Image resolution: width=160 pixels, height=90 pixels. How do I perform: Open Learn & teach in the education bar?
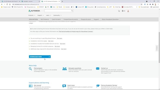pos(56,19)
